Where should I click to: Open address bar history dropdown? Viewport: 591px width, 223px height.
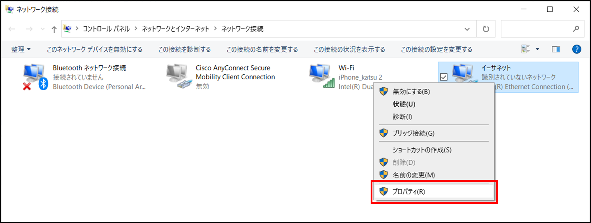[x=467, y=29]
